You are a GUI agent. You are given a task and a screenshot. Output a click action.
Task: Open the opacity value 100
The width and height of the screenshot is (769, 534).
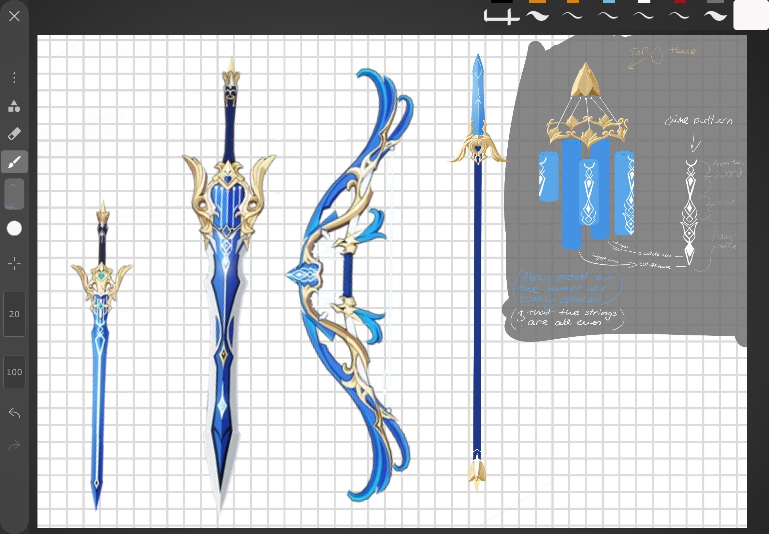14,372
